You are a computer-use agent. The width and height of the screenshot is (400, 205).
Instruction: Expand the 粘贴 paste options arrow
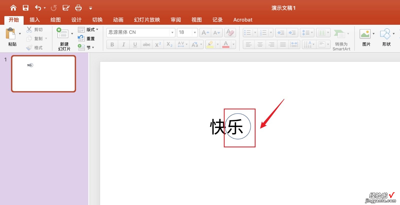coord(20,34)
